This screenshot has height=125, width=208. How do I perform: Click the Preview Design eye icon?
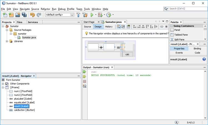click(128, 26)
